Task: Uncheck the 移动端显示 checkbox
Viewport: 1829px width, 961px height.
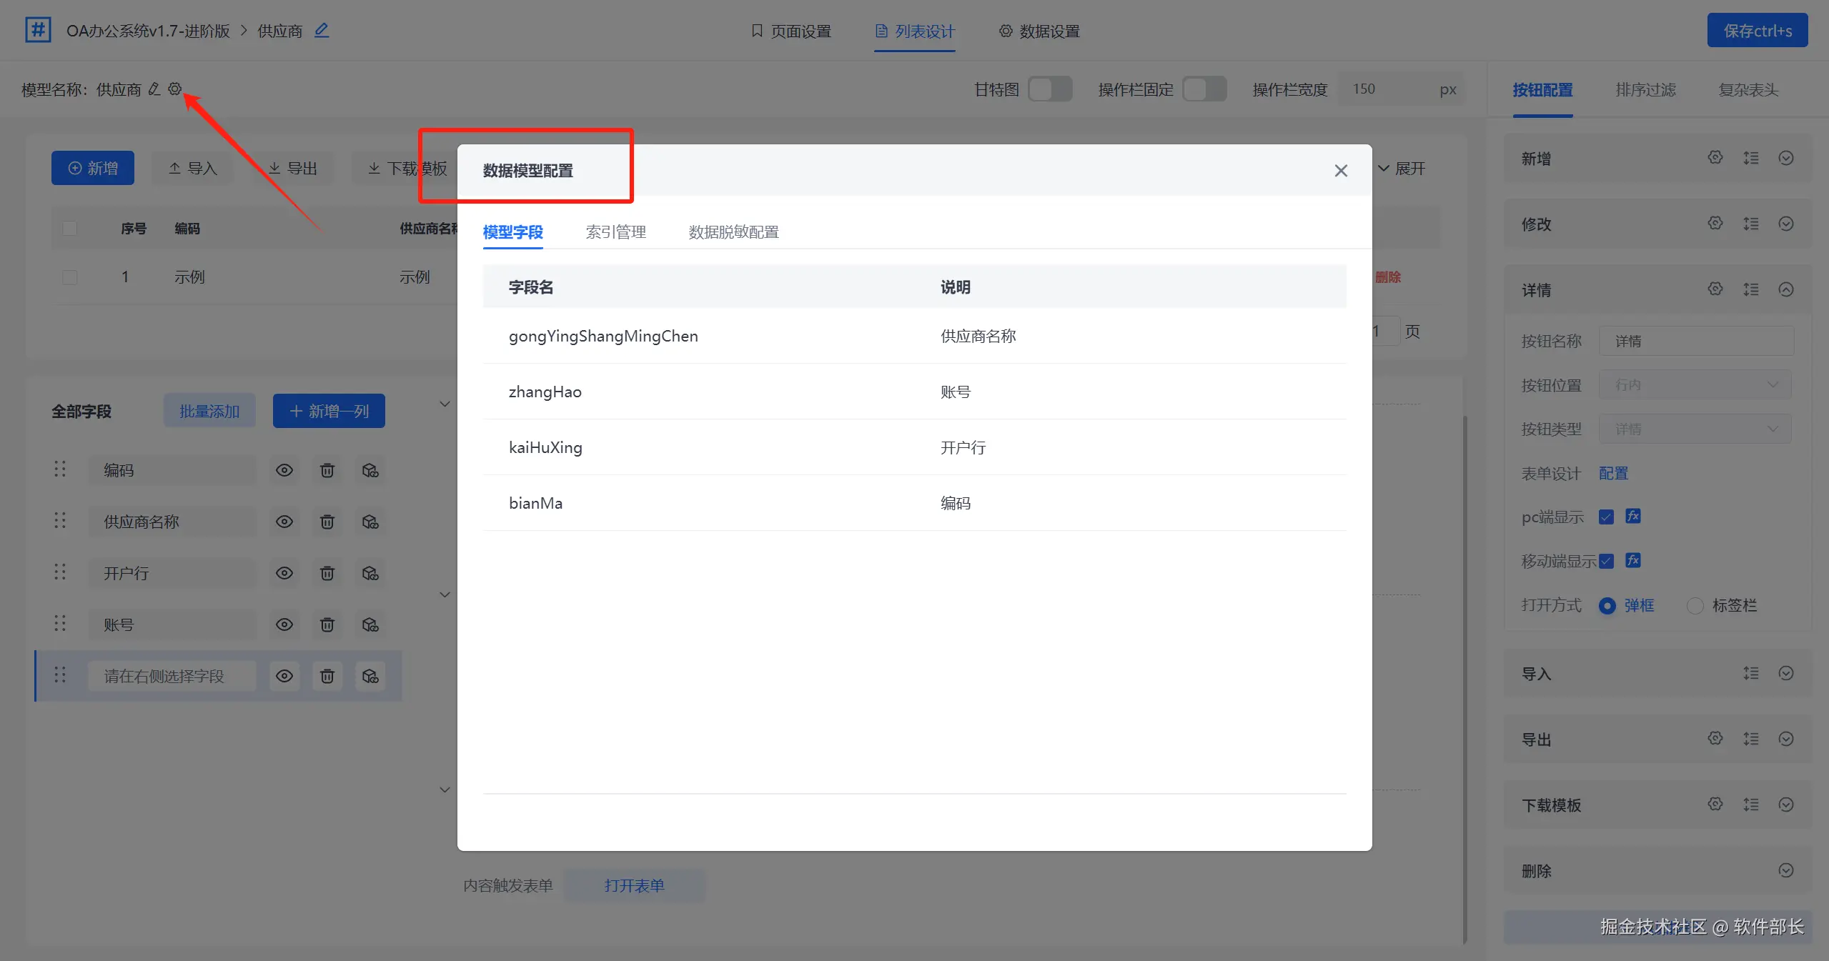Action: pyautogui.click(x=1606, y=561)
